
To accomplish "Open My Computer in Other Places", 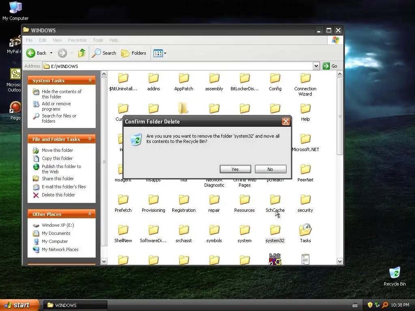I will 55,241.
